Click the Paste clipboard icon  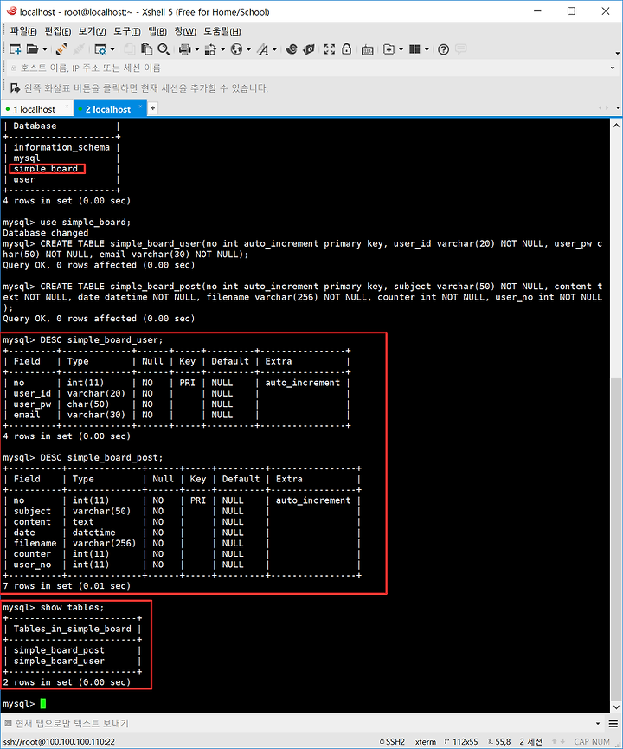146,49
